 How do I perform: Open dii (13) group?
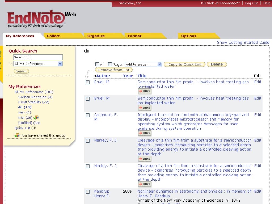pos(25,107)
